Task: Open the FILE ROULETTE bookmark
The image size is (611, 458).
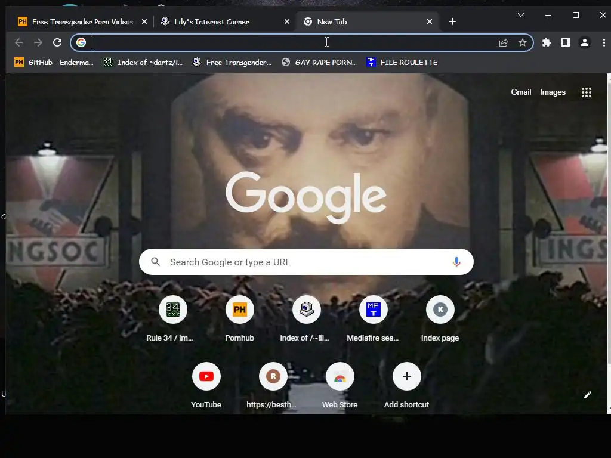Action: pyautogui.click(x=402, y=62)
